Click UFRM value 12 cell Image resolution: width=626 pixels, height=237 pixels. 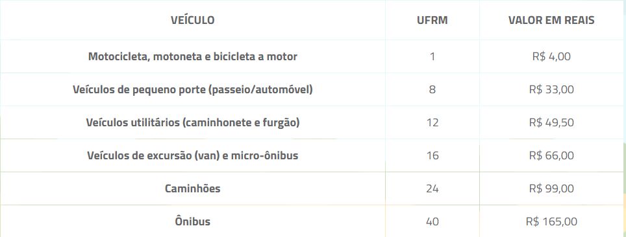(432, 122)
